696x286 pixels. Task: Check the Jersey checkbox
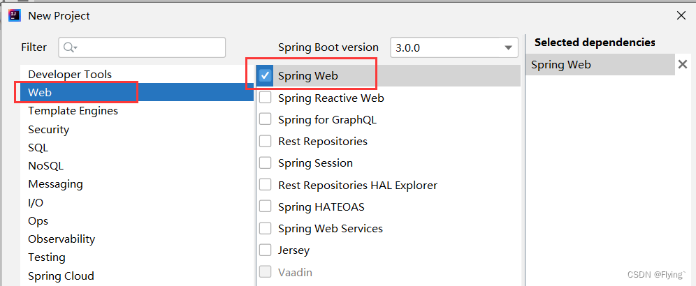point(265,250)
